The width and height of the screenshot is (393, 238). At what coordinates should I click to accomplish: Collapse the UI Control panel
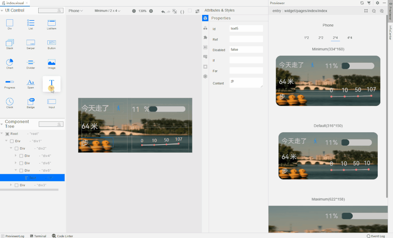(2, 11)
